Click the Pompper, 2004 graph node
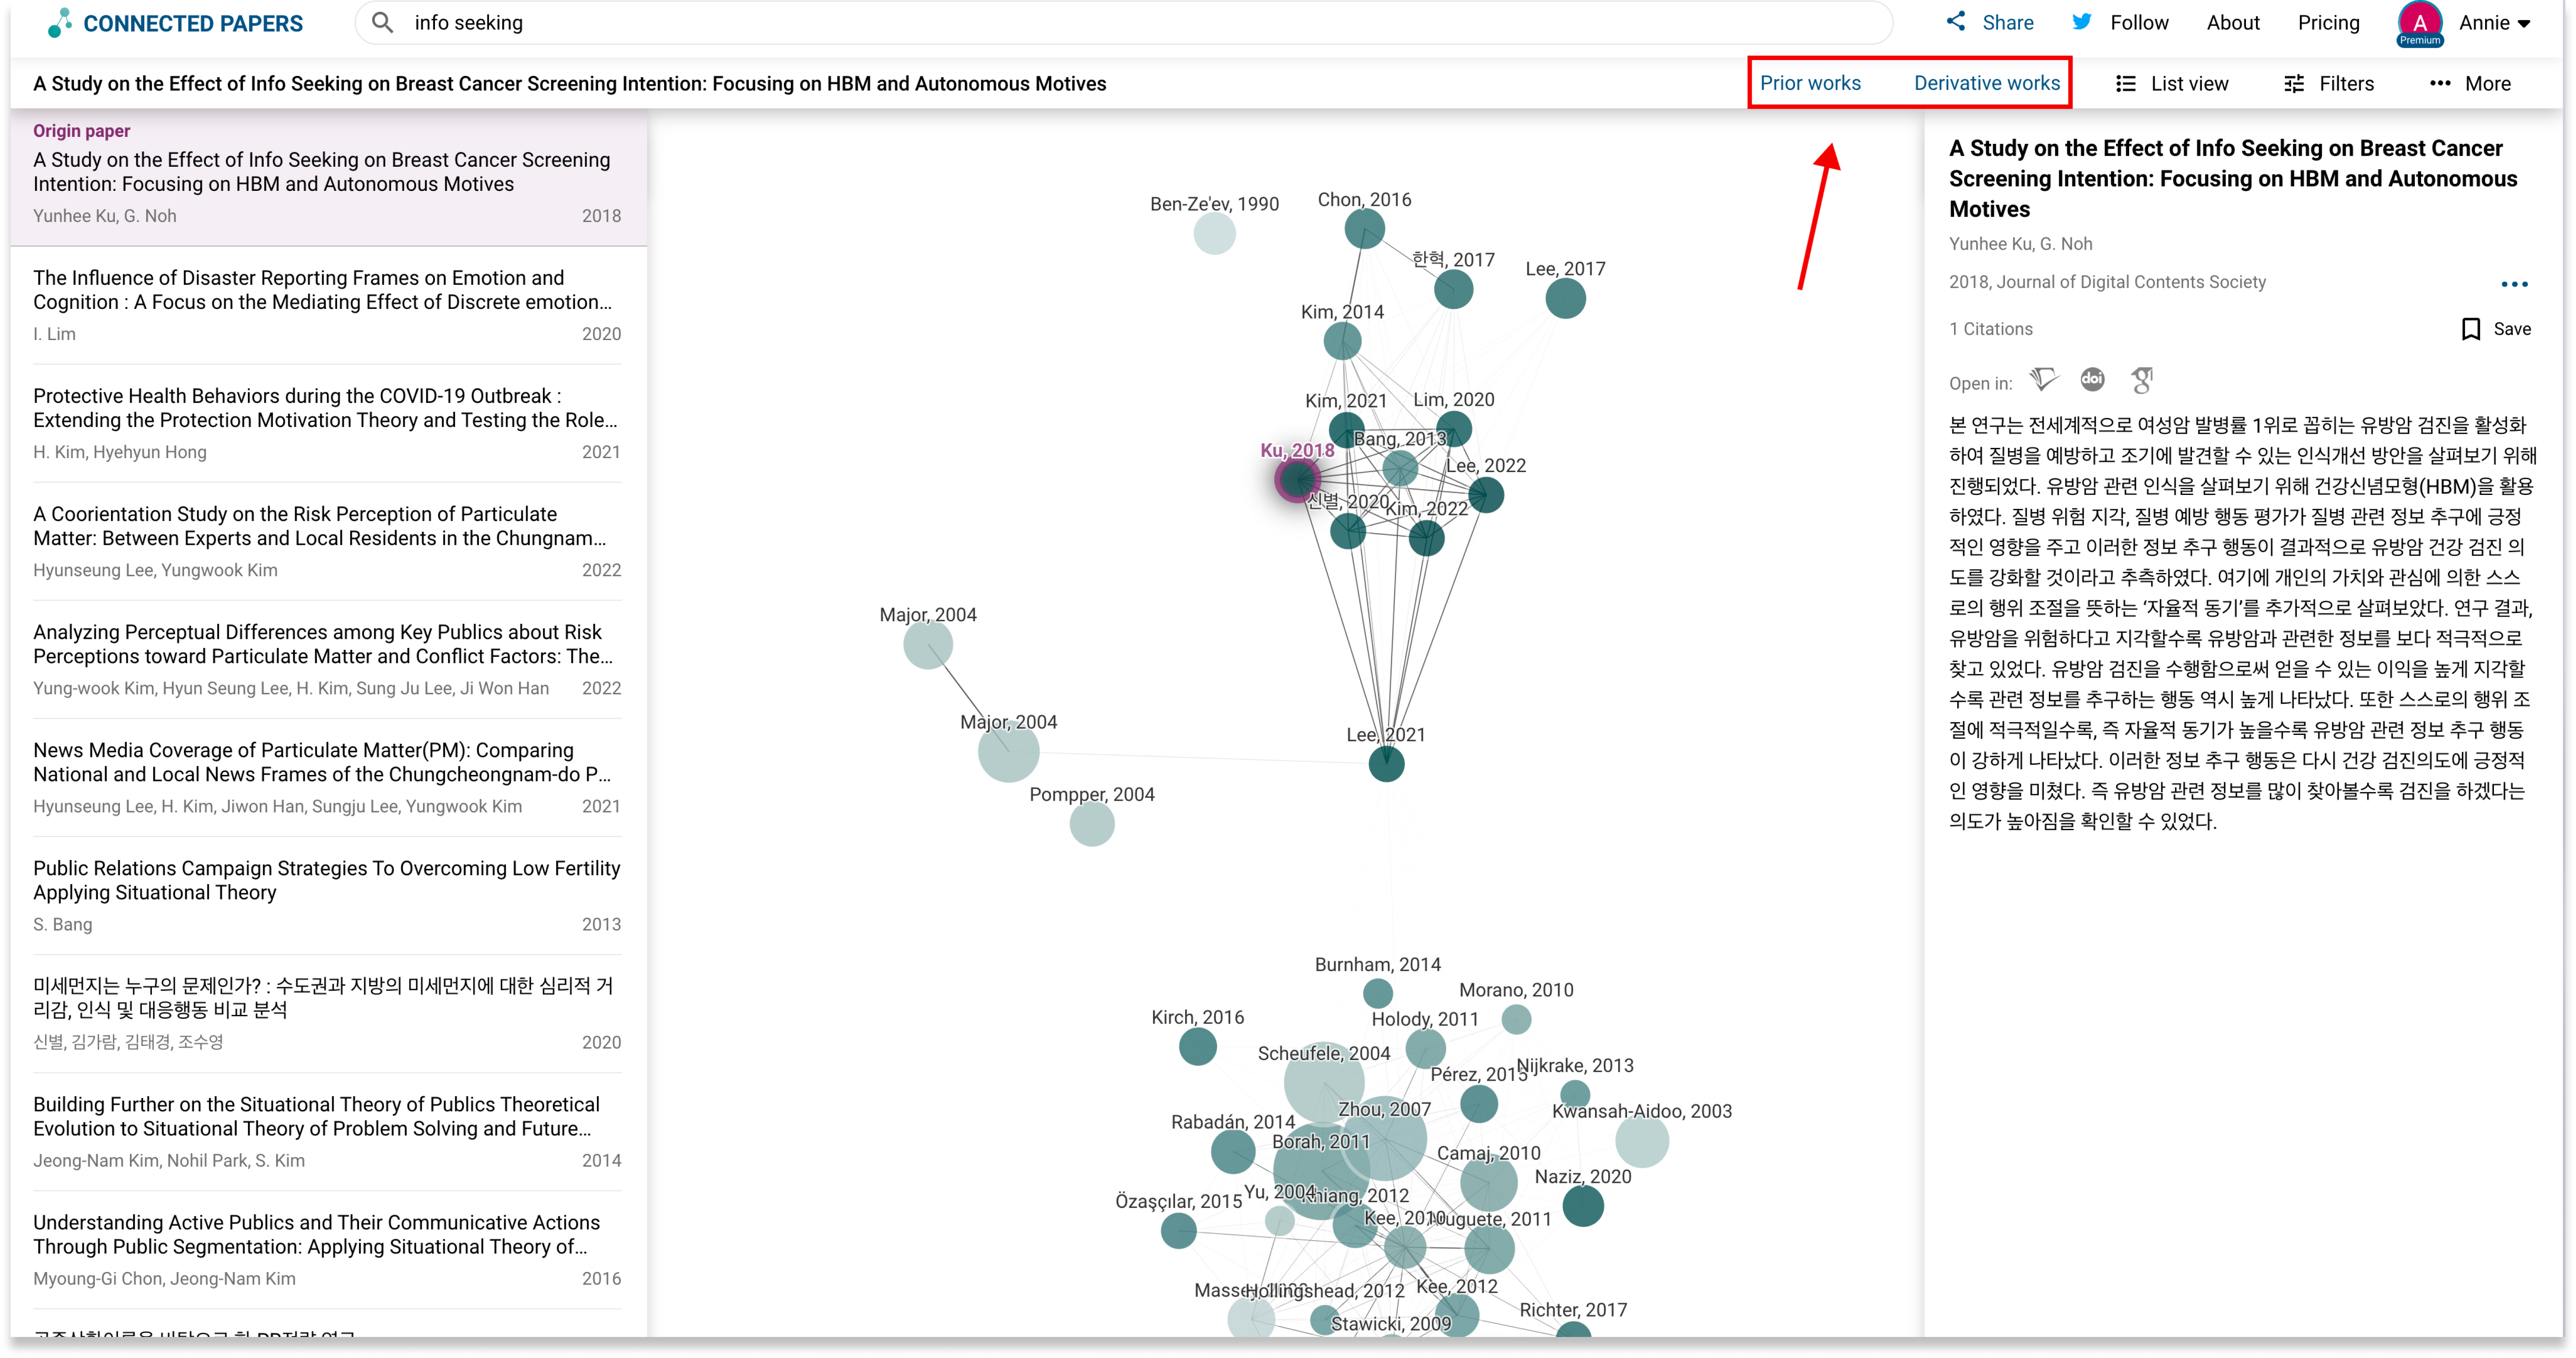 coord(1092,824)
